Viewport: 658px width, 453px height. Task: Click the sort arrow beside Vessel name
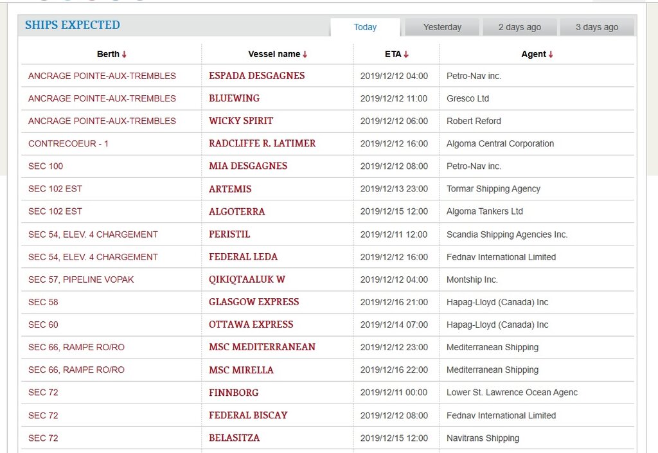[305, 55]
